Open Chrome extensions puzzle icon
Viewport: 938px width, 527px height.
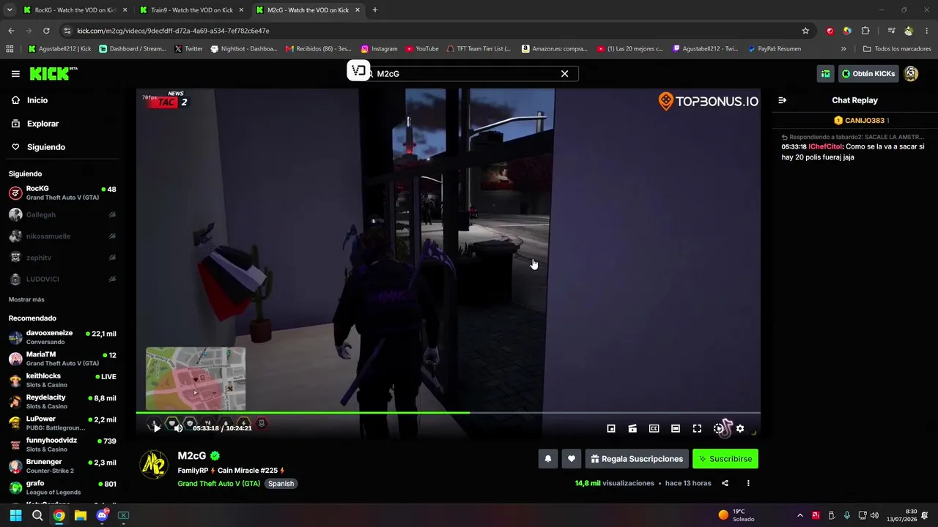pos(865,31)
